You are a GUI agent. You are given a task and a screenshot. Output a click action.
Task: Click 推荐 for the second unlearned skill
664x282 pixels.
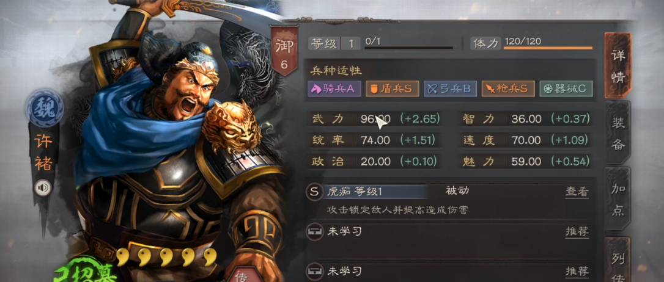click(x=577, y=270)
